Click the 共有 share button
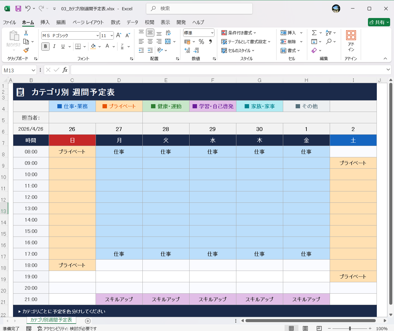394x331 pixels. [379, 22]
